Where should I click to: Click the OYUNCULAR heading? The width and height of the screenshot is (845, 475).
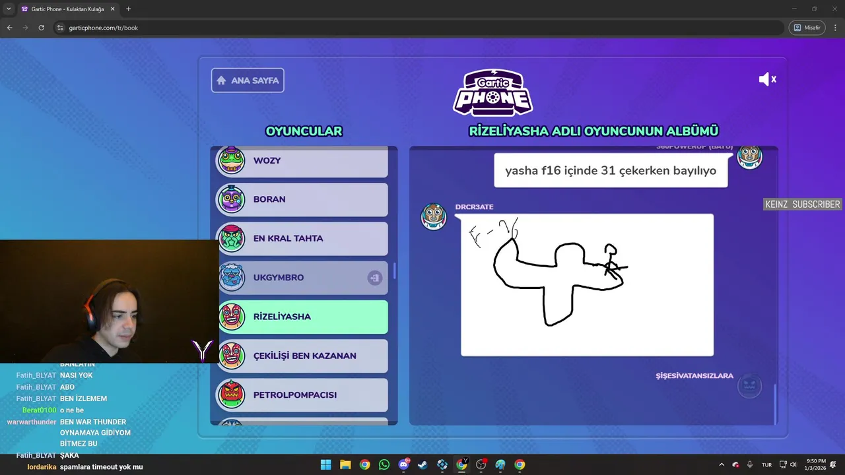[x=304, y=131]
